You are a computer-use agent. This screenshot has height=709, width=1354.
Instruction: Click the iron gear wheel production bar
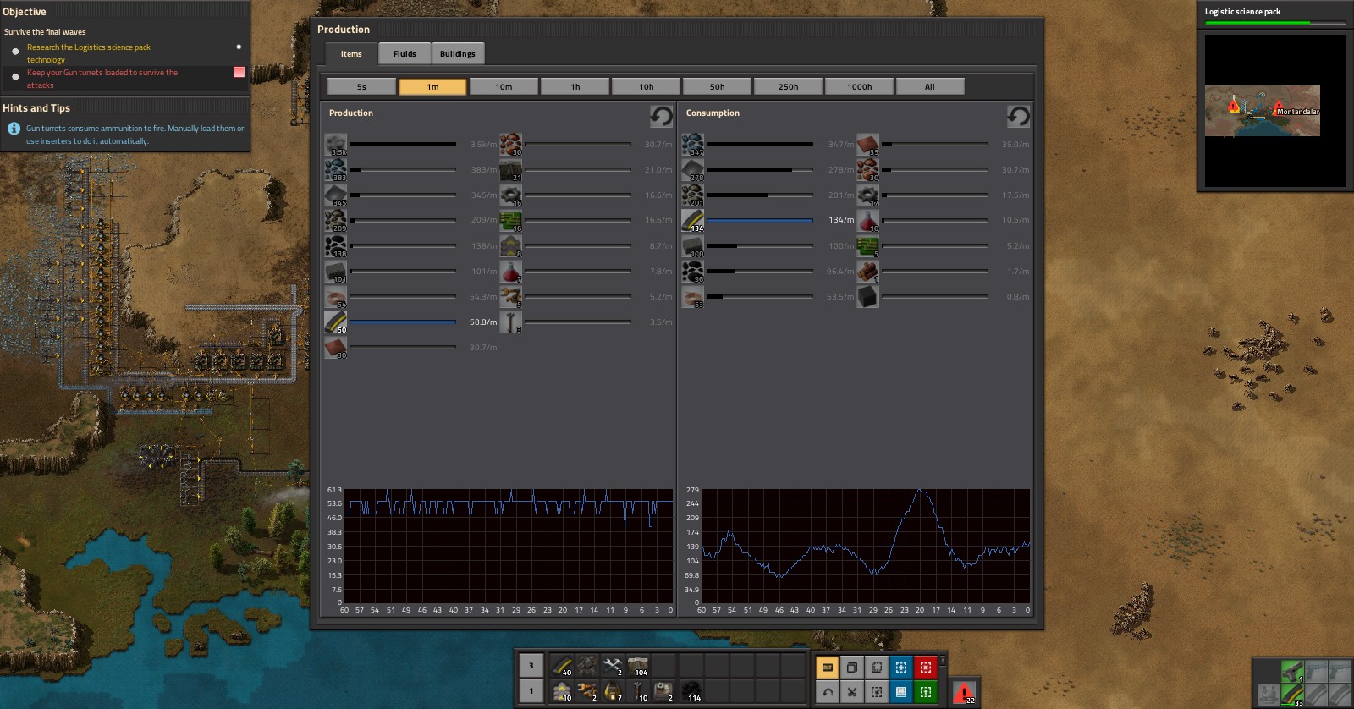[578, 195]
